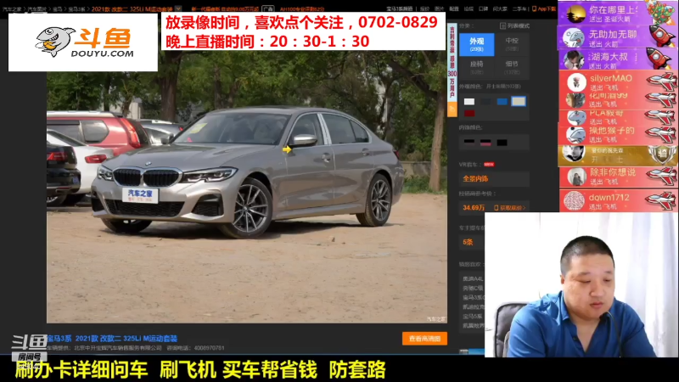The width and height of the screenshot is (679, 382).
Task: Open the 汽车之家 home breadcrumb link
Action: point(12,9)
